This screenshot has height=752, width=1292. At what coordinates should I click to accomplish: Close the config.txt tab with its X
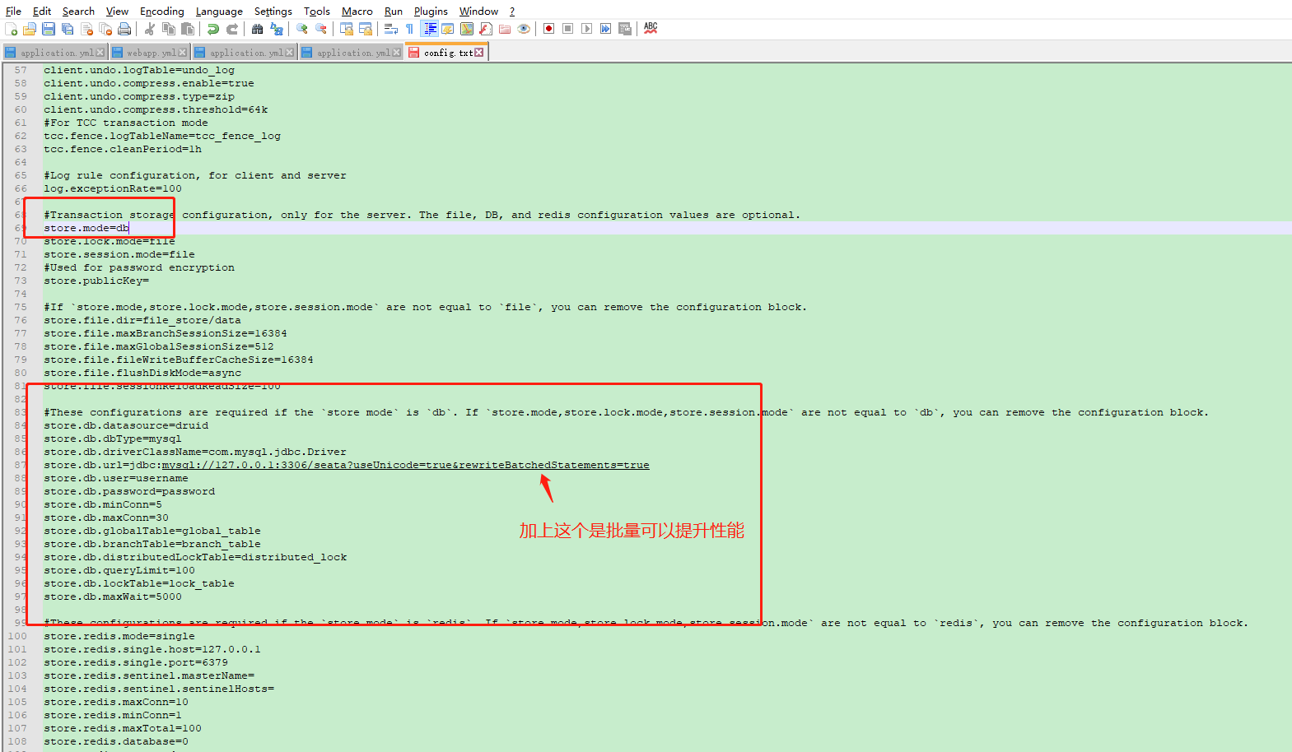479,53
